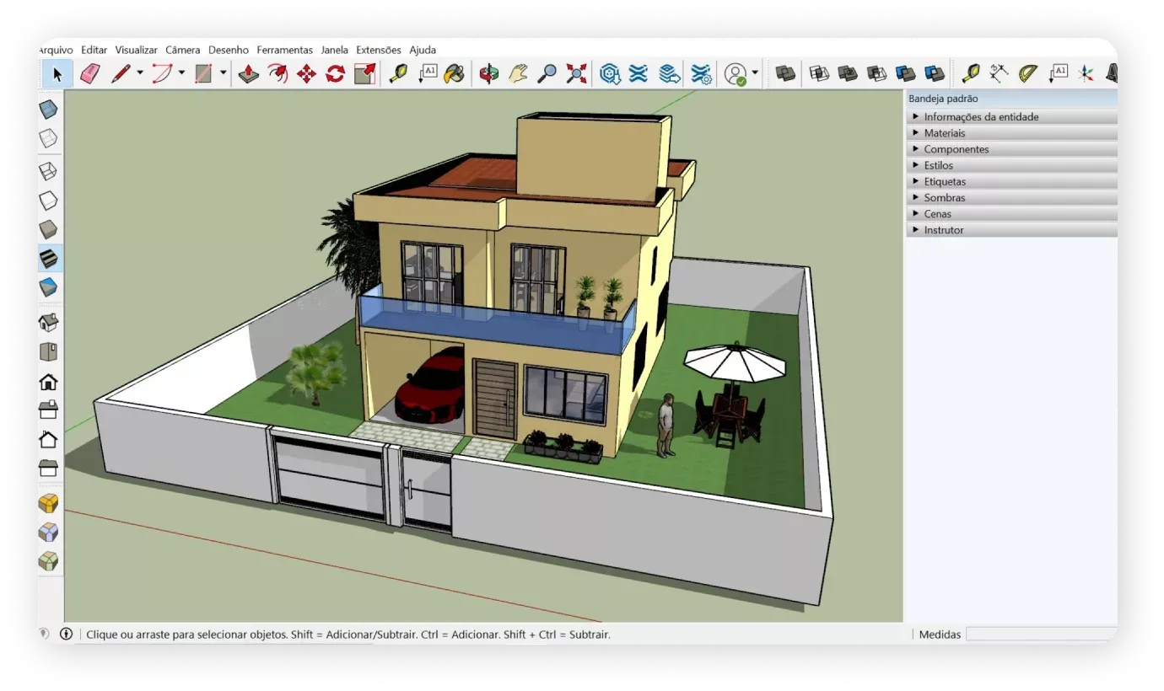Screen dimensions: 1164x691
Task: Open the dropdown arrow beside the account icon
Action: [x=755, y=73]
